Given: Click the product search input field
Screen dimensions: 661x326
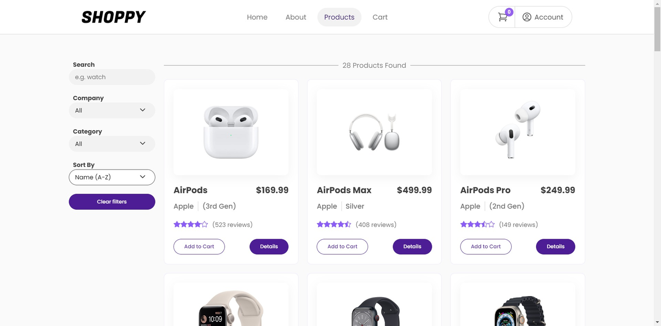Looking at the screenshot, I should coord(112,76).
